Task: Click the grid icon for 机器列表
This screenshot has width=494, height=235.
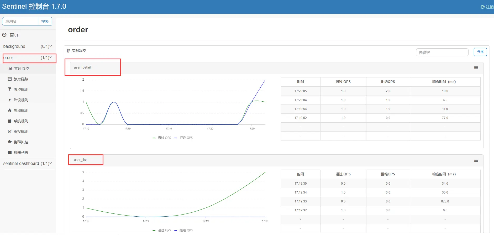Action: pos(10,152)
